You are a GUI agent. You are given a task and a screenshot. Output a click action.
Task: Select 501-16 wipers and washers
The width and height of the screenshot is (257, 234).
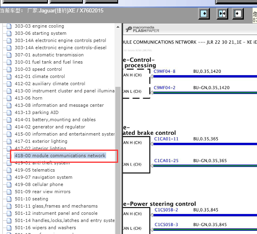pos(45,228)
